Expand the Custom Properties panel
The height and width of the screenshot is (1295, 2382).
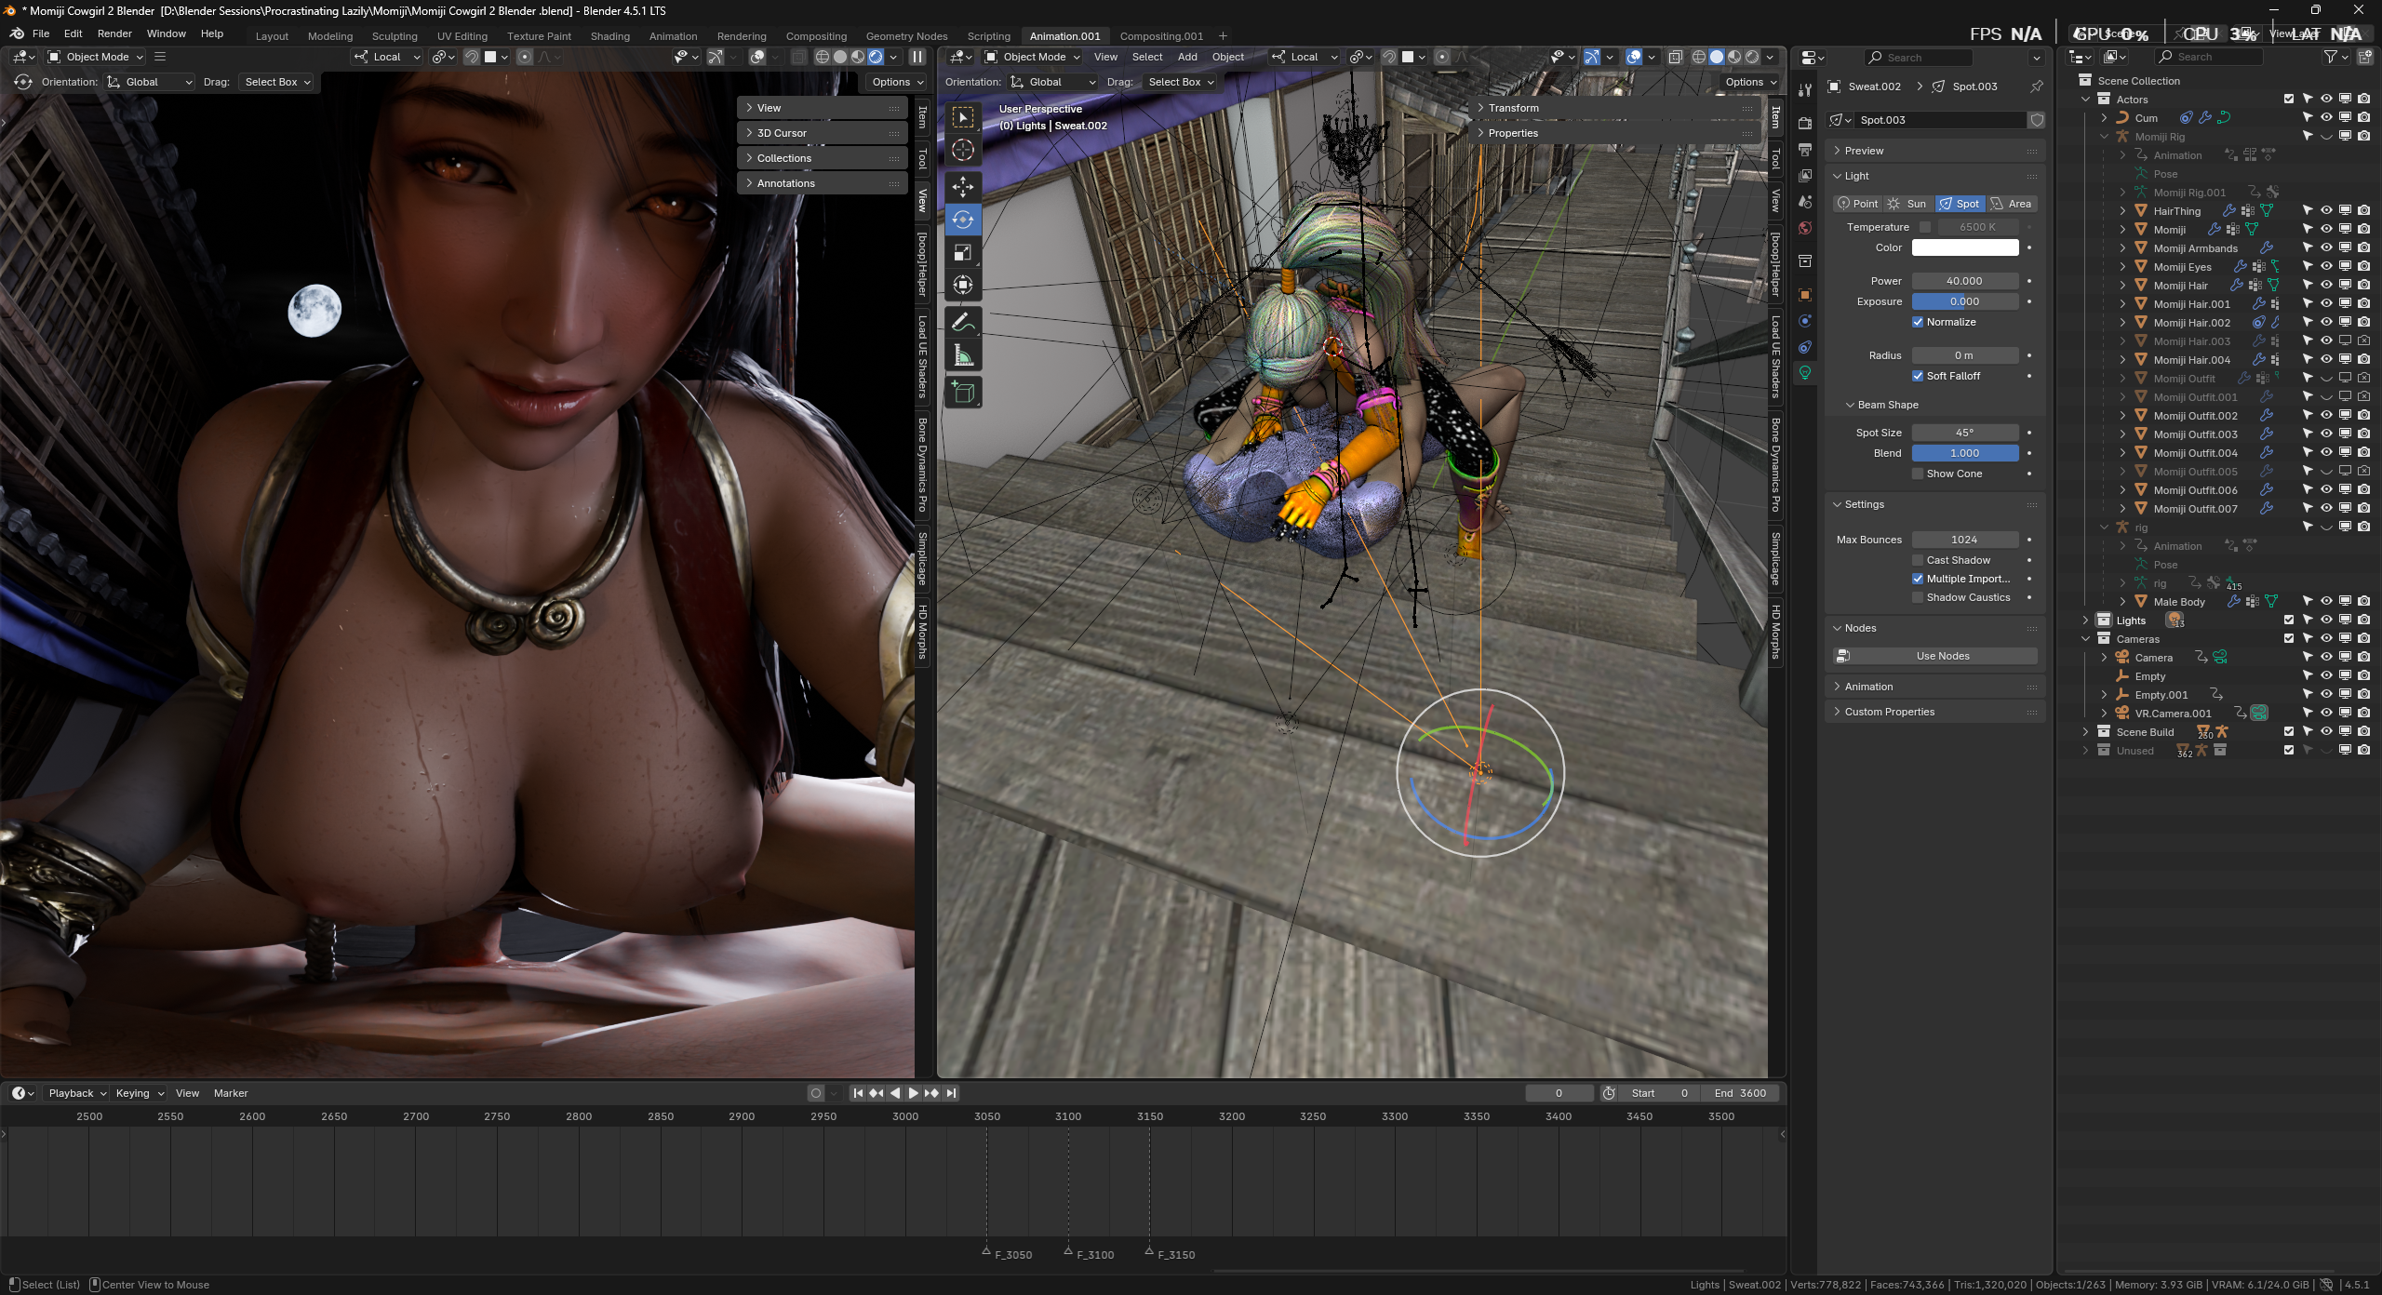[1934, 712]
